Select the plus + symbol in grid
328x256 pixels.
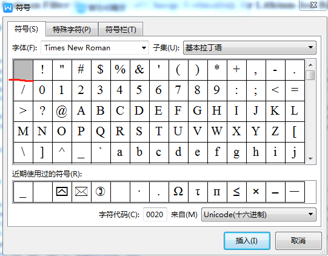pyautogui.click(x=236, y=70)
